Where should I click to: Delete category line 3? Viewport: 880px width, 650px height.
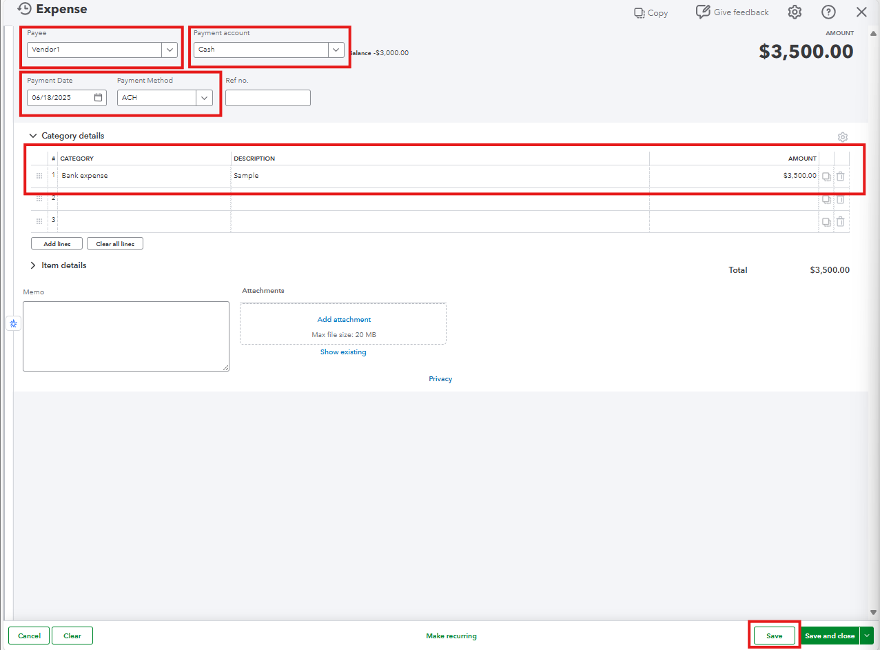coord(841,222)
